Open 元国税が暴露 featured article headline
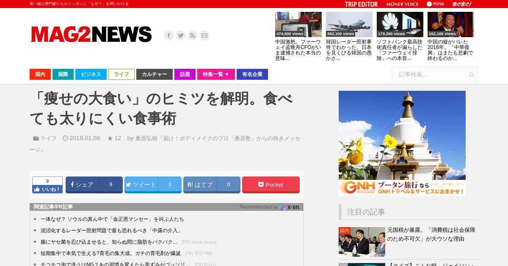Image resolution: width=508 pixels, height=266 pixels. pyautogui.click(x=431, y=234)
